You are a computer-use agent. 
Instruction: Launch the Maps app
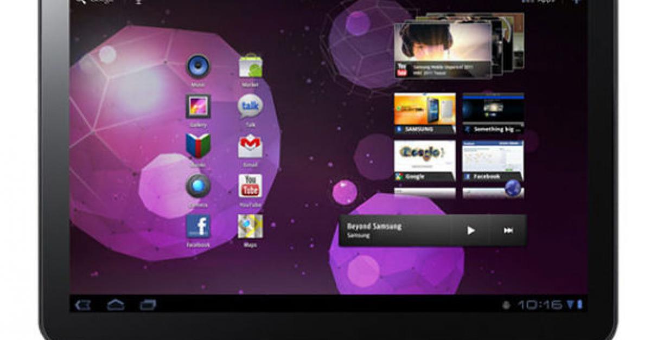(x=251, y=227)
